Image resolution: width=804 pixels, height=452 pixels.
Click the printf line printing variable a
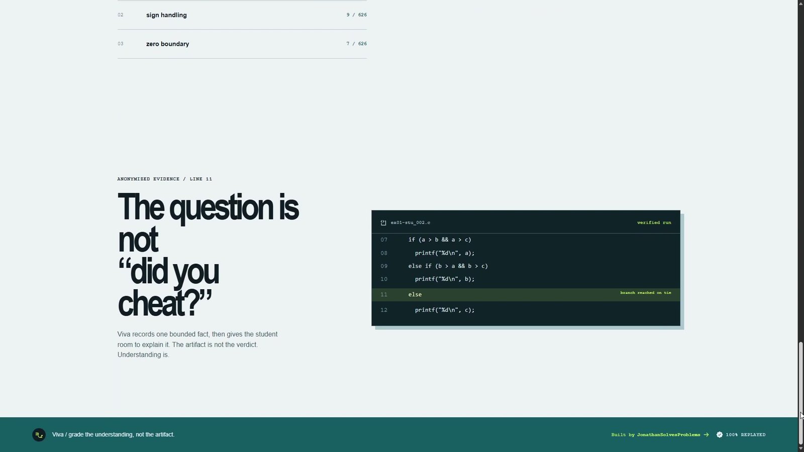(445, 253)
